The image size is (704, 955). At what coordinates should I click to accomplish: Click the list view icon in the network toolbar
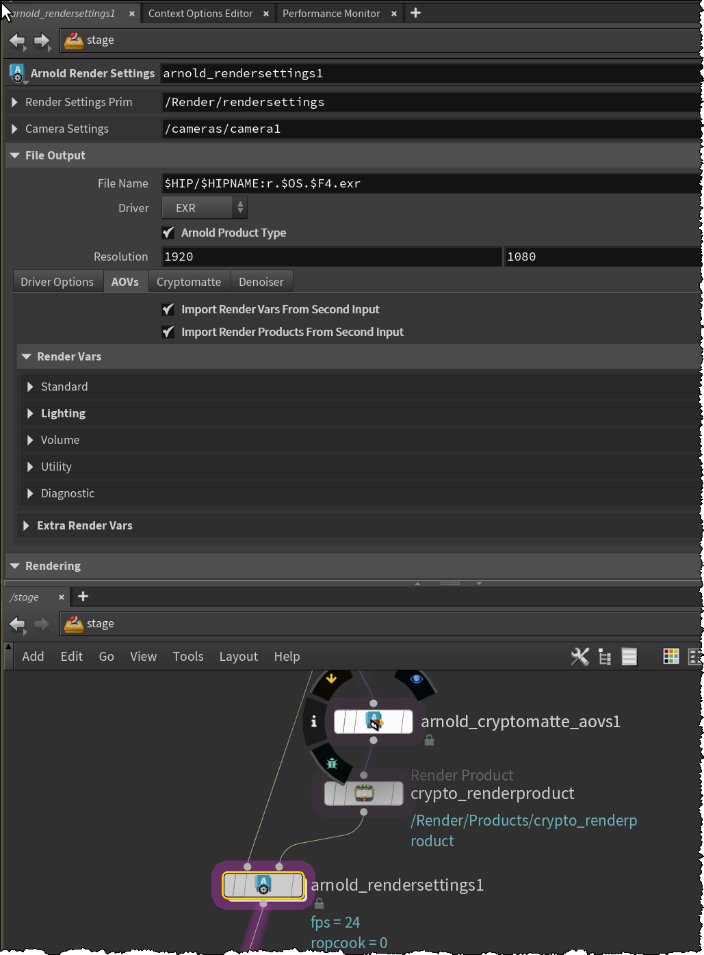[629, 656]
